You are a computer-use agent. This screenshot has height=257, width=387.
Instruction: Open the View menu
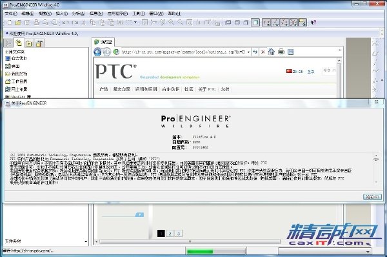click(45, 14)
